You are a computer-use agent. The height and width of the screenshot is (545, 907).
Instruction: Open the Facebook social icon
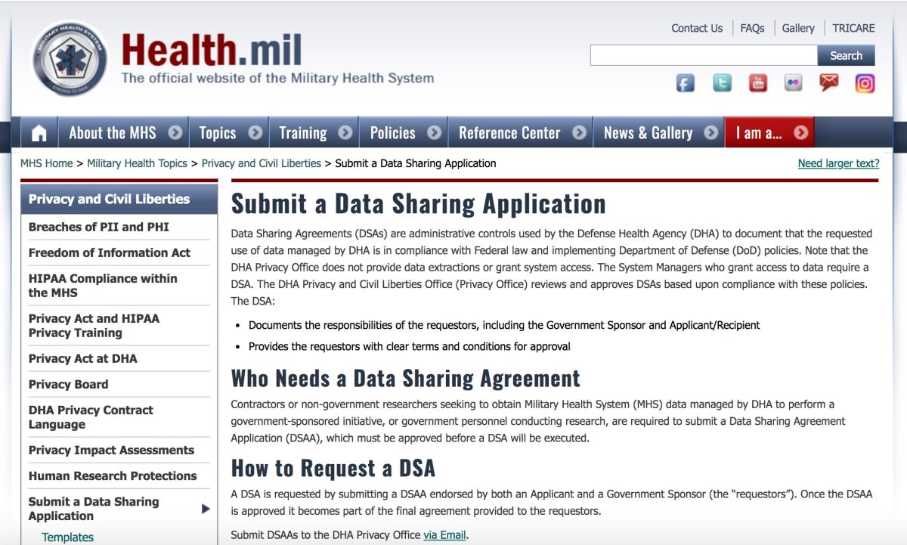pyautogui.click(x=686, y=83)
